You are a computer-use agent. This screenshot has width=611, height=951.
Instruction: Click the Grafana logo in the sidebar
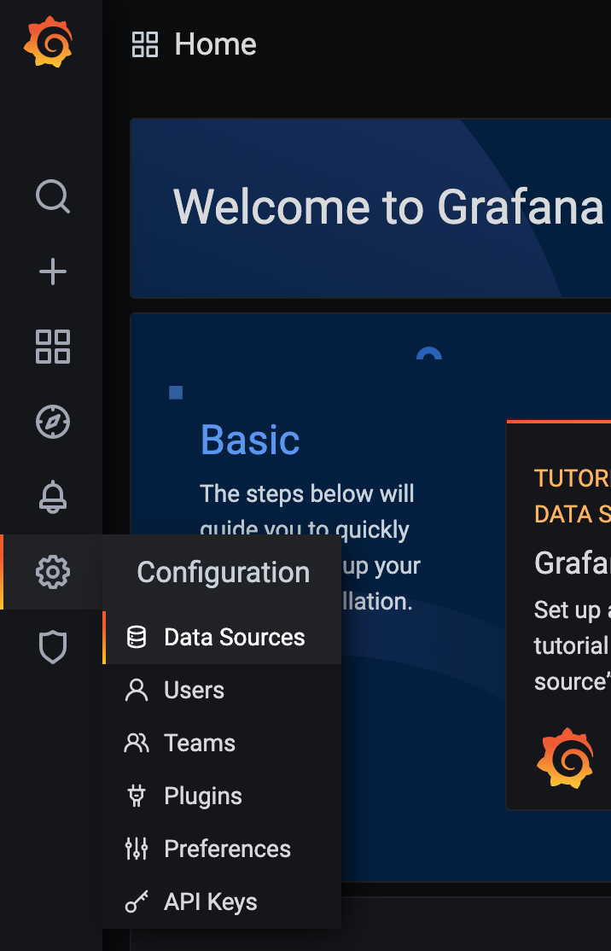pyautogui.click(x=48, y=42)
